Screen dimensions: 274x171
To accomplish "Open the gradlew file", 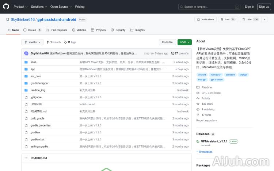I will tap(35, 132).
